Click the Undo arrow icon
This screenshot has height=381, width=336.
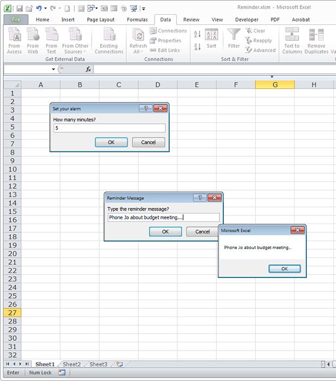coord(39,9)
